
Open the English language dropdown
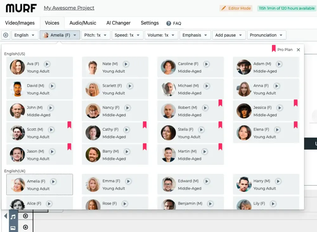25,35
